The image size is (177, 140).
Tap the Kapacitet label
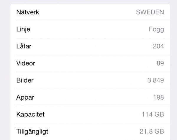[30, 114]
